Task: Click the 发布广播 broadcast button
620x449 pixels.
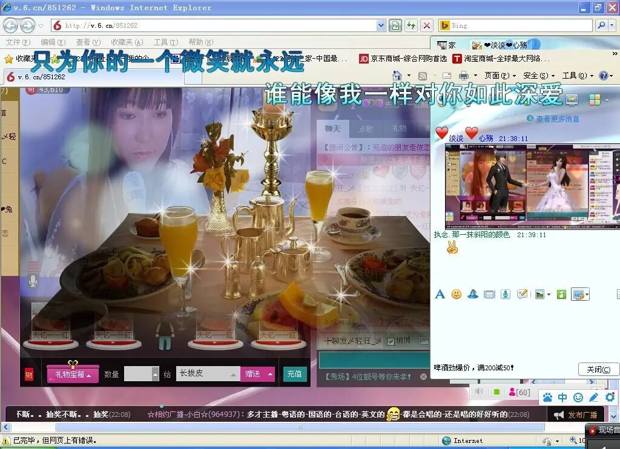Action: pyautogui.click(x=578, y=415)
